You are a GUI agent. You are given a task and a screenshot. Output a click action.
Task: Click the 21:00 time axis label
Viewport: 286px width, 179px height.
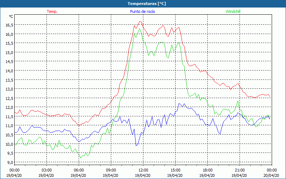tap(240, 170)
